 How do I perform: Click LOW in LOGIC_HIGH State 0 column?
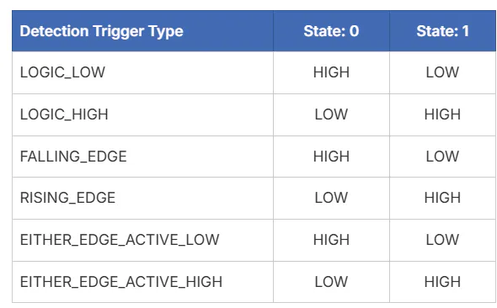(331, 114)
